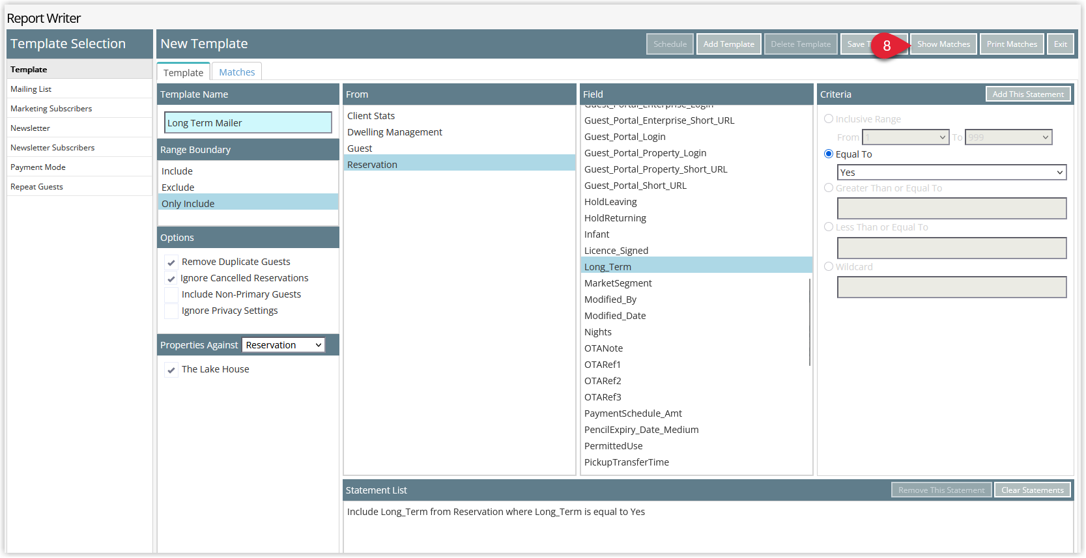This screenshot has height=558, width=1086.
Task: Uncheck The Lake House property
Action: (171, 370)
